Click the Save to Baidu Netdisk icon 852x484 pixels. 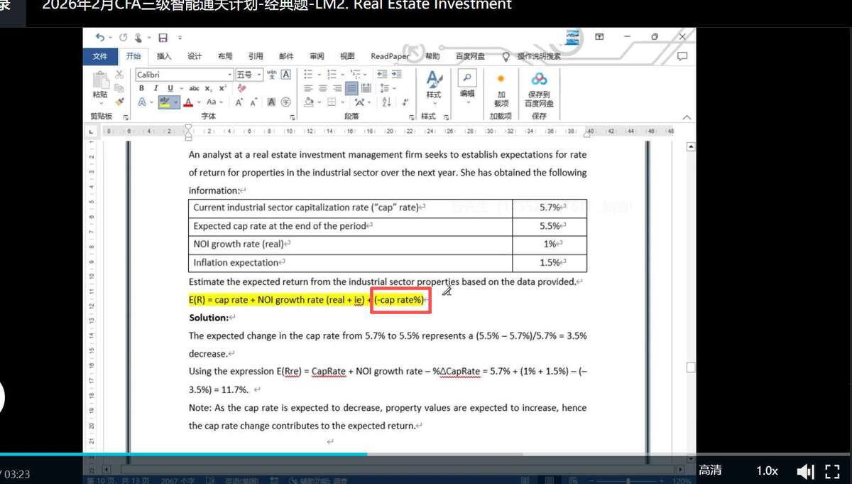(x=539, y=79)
